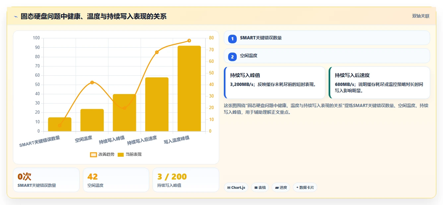Click the 双轴关联 label in header
This screenshot has width=443, height=205.
tap(420, 16)
